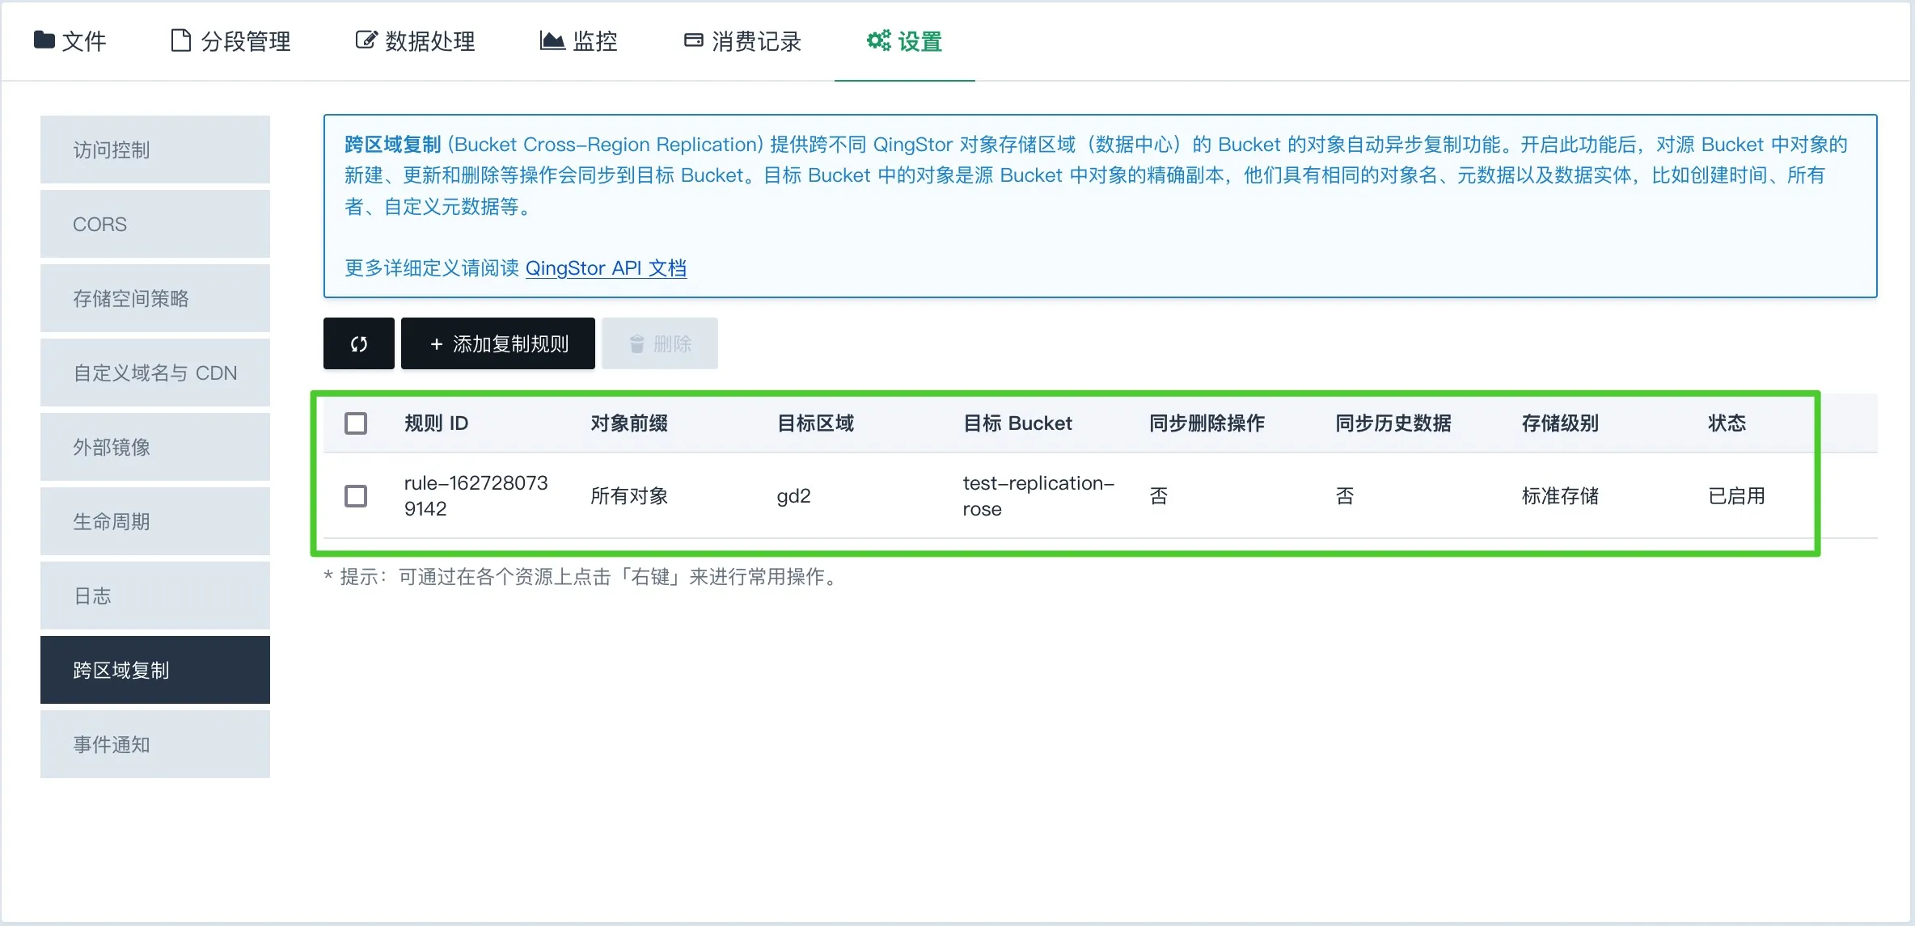Check the rule-1627280739142 row checkbox
The image size is (1915, 926).
point(356,495)
